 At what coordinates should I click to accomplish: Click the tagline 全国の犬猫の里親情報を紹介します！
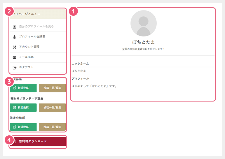coord(143,49)
